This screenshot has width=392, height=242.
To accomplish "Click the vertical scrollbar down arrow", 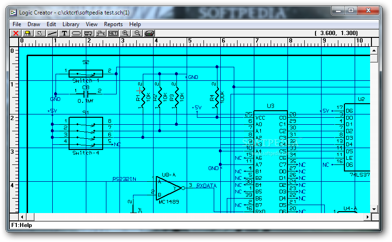I will pyautogui.click(x=374, y=209).
